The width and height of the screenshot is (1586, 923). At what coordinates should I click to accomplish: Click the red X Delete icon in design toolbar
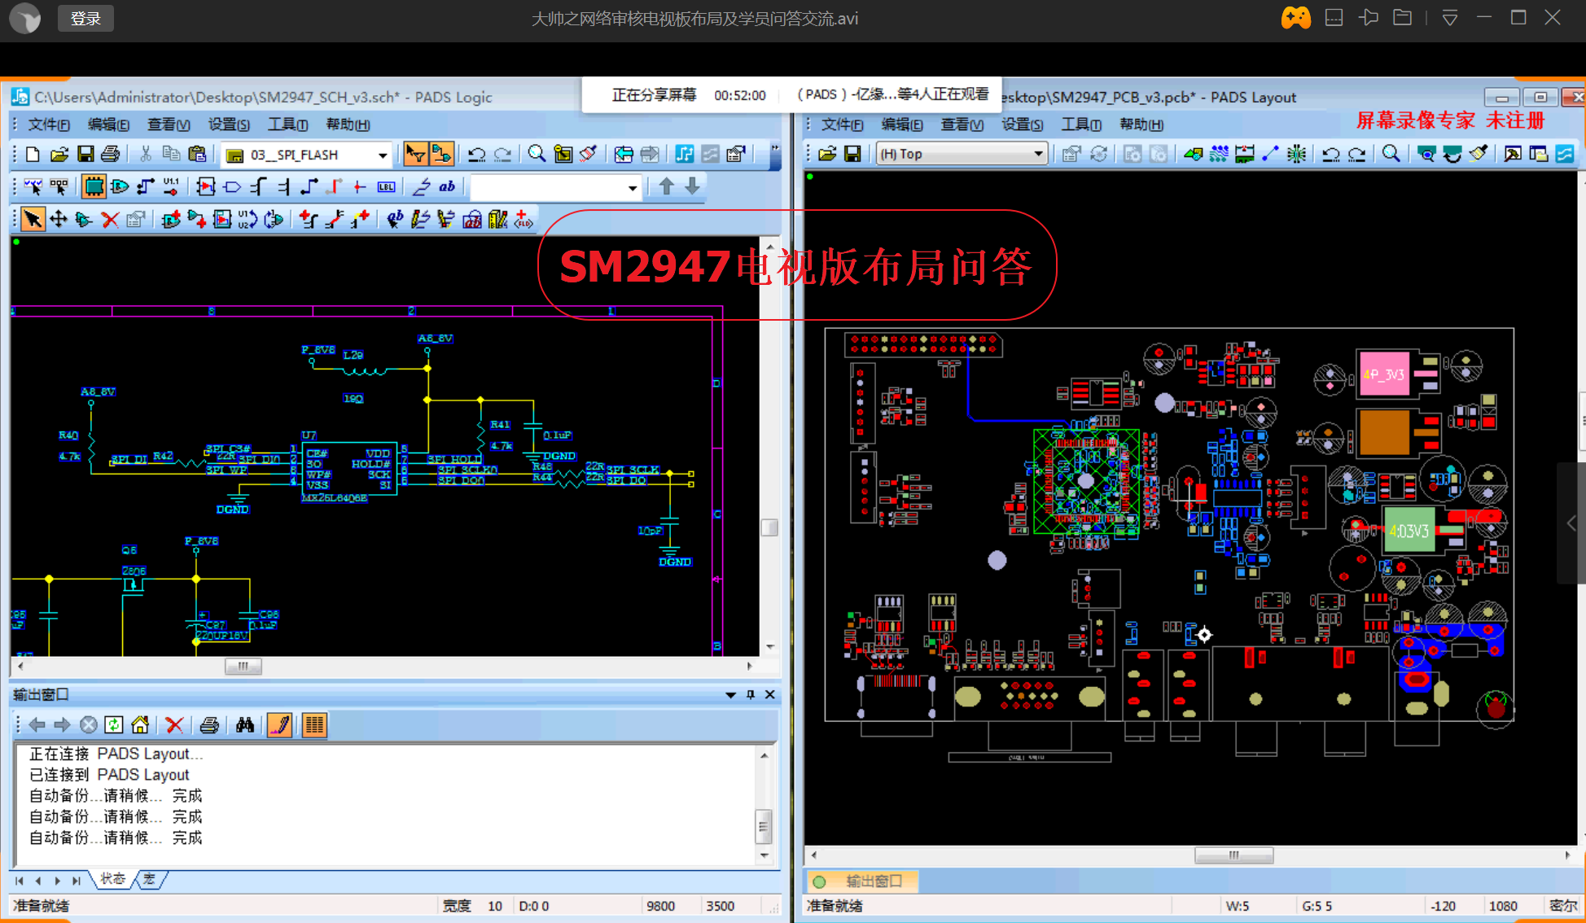[x=110, y=219]
